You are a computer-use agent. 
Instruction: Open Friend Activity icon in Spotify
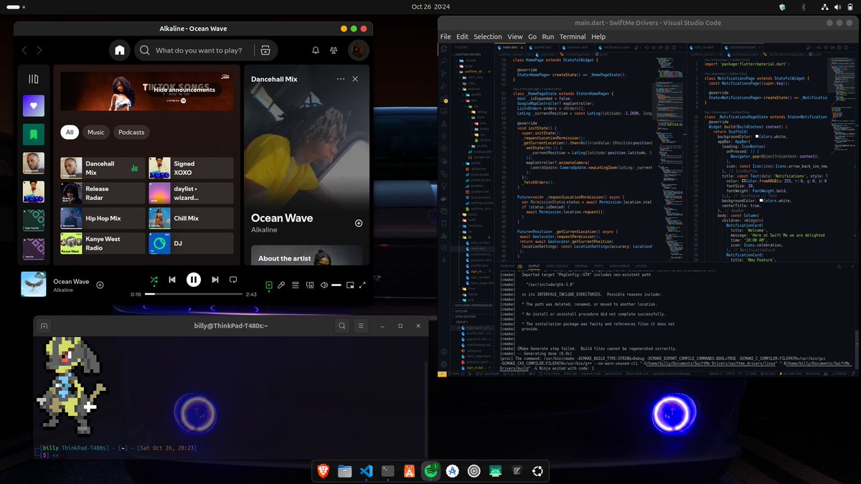(x=334, y=50)
